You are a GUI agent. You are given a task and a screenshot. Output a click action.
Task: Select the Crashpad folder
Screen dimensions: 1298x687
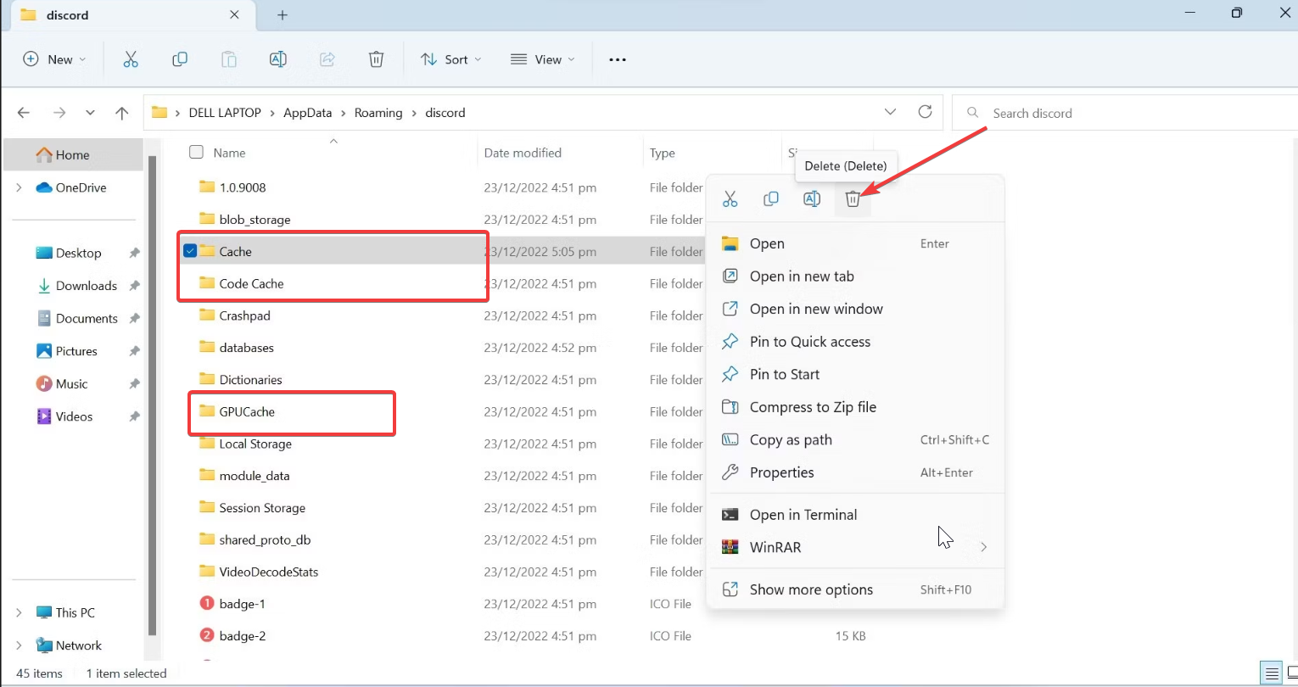click(244, 316)
